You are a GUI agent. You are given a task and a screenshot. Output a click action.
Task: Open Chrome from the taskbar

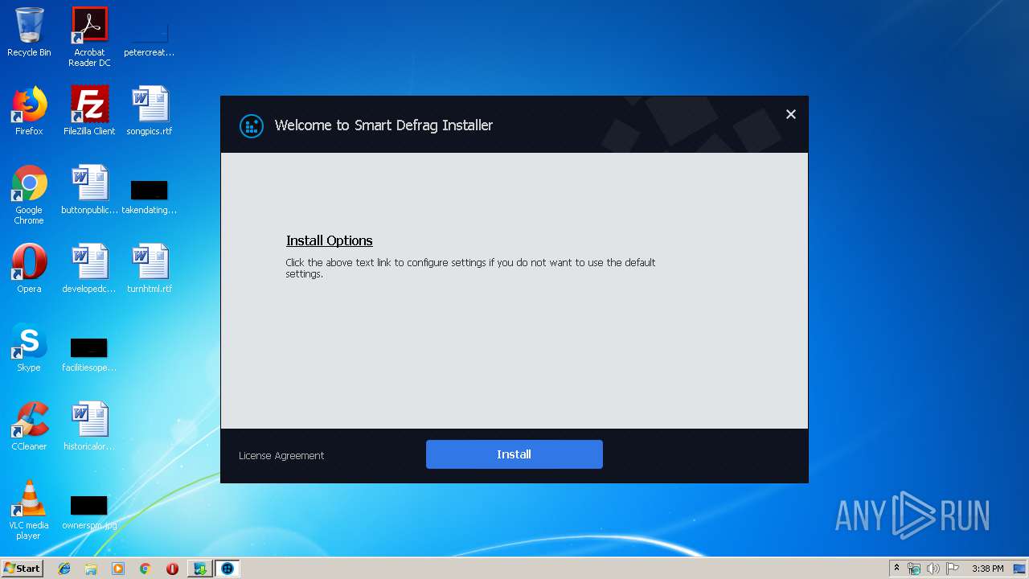146,569
